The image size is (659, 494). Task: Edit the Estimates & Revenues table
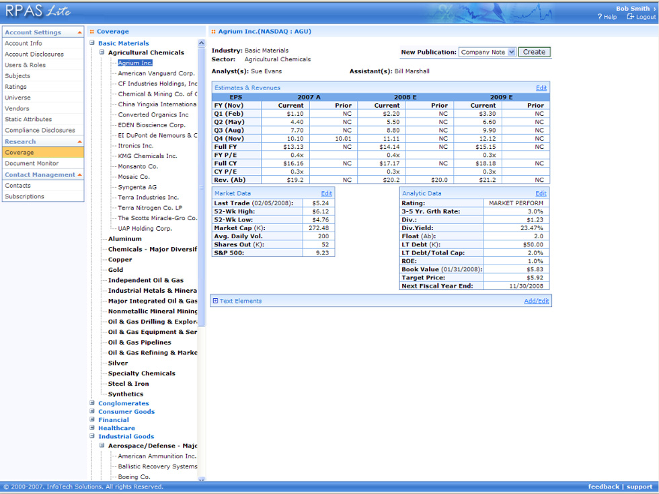[x=541, y=88]
